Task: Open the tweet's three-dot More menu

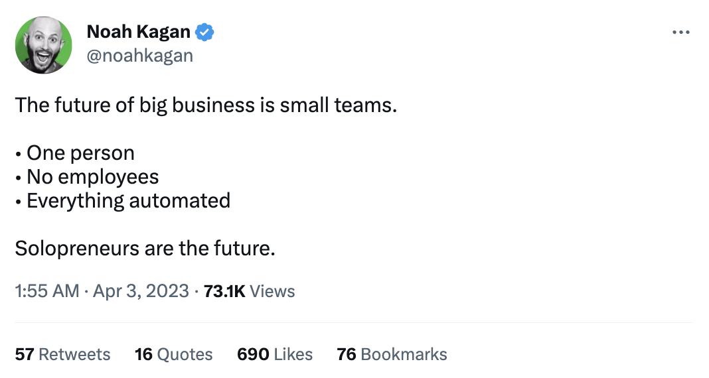Action: pos(681,32)
